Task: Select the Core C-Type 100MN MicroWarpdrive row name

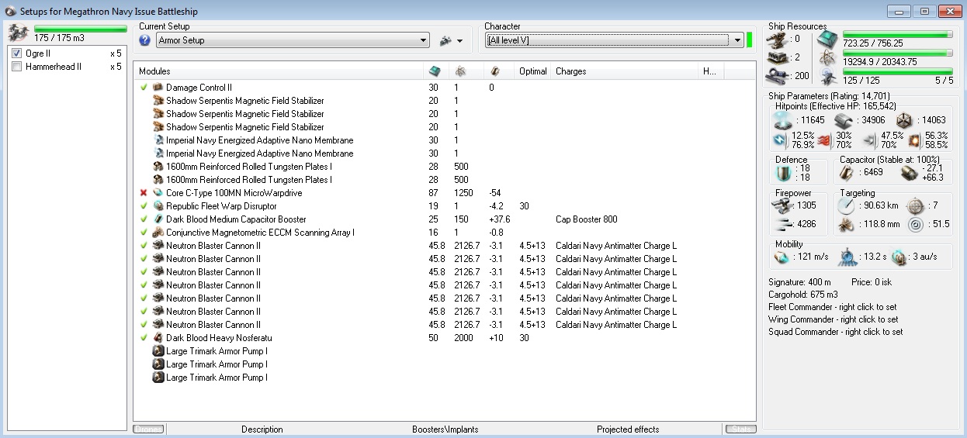Action: tap(234, 193)
